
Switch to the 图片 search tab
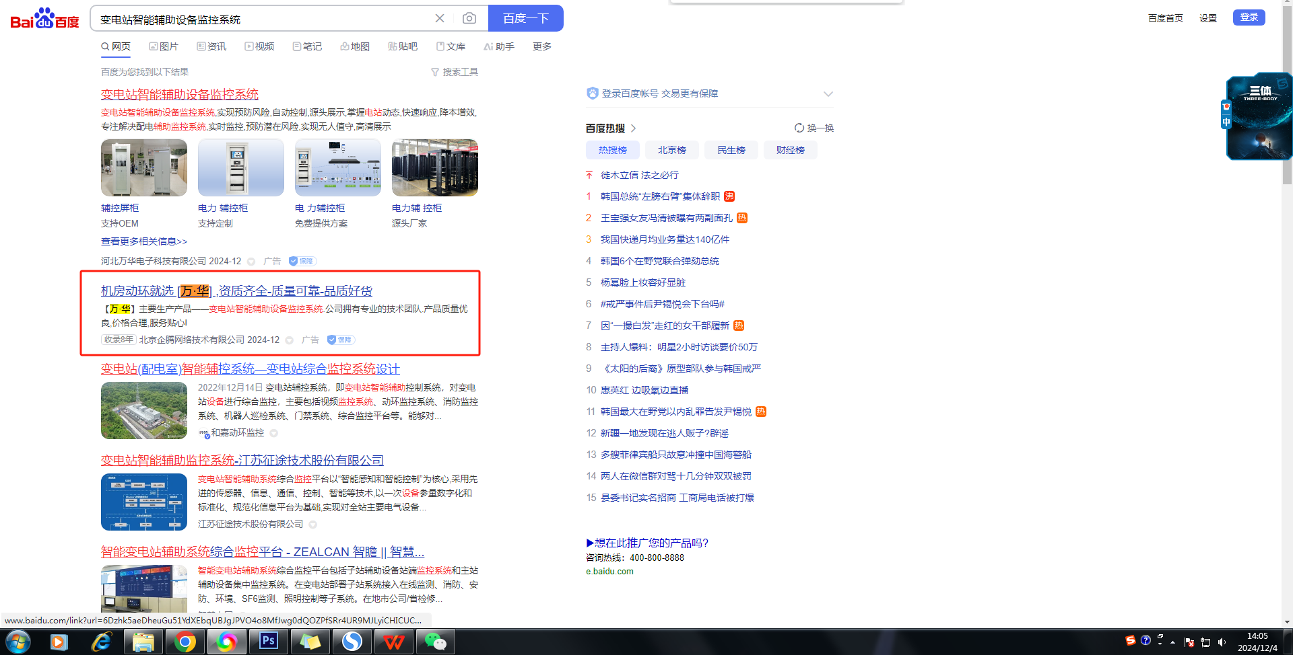[164, 46]
